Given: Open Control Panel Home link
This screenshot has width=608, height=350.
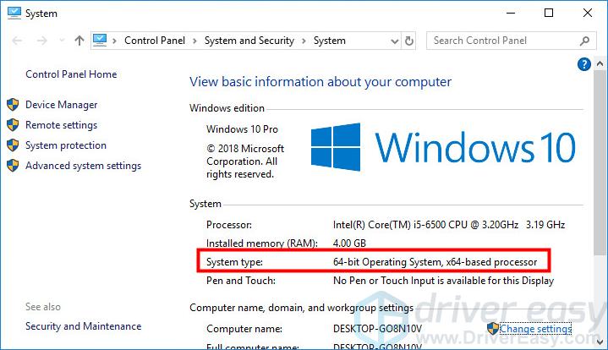Looking at the screenshot, I should [71, 74].
